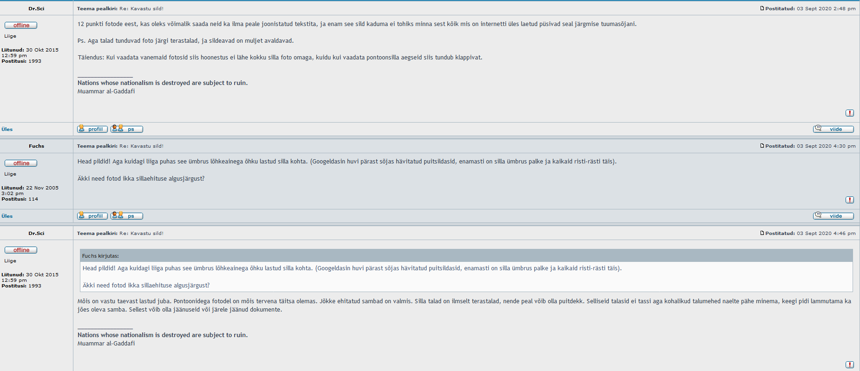
Task: Click the 'Fuchs kirjutas:' quote header
Action: point(100,256)
